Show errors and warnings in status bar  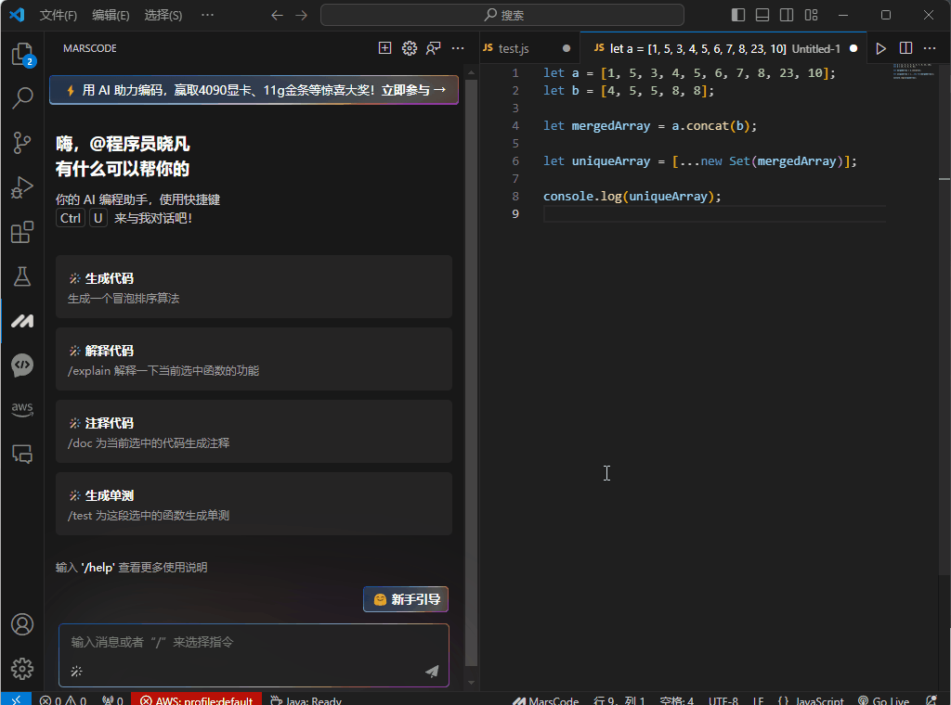coord(63,700)
